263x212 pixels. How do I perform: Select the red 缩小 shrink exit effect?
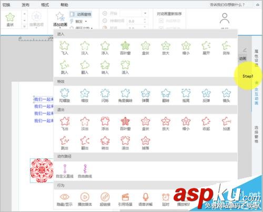[x=186, y=124]
